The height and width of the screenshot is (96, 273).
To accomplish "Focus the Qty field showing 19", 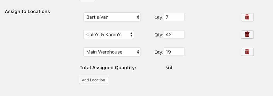I will (174, 52).
